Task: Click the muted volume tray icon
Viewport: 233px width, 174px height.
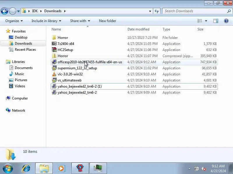Action: (x=203, y=168)
